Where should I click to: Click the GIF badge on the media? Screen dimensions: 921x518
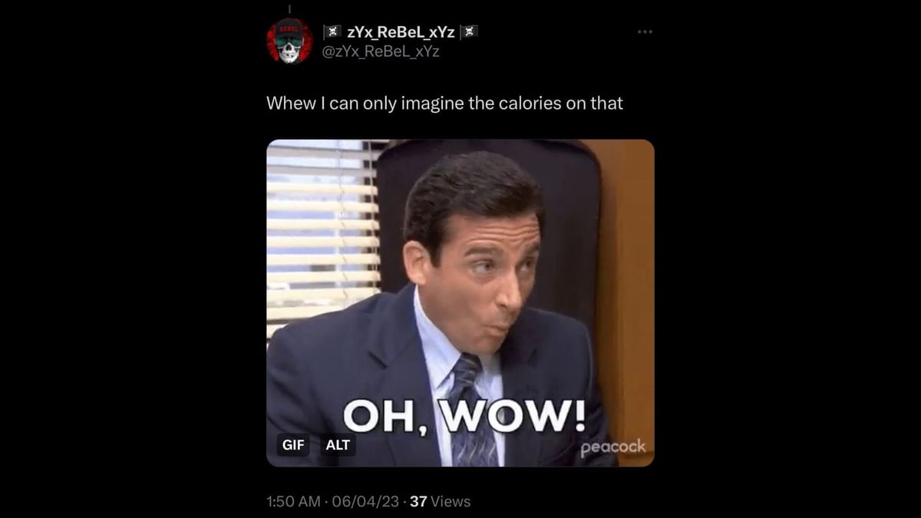(293, 444)
